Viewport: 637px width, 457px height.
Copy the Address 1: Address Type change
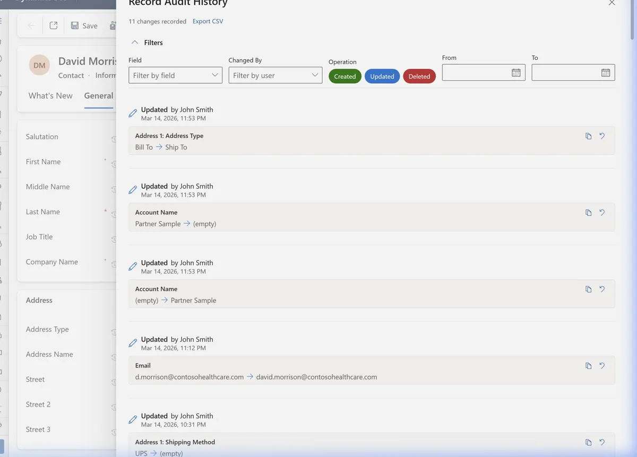(x=588, y=136)
